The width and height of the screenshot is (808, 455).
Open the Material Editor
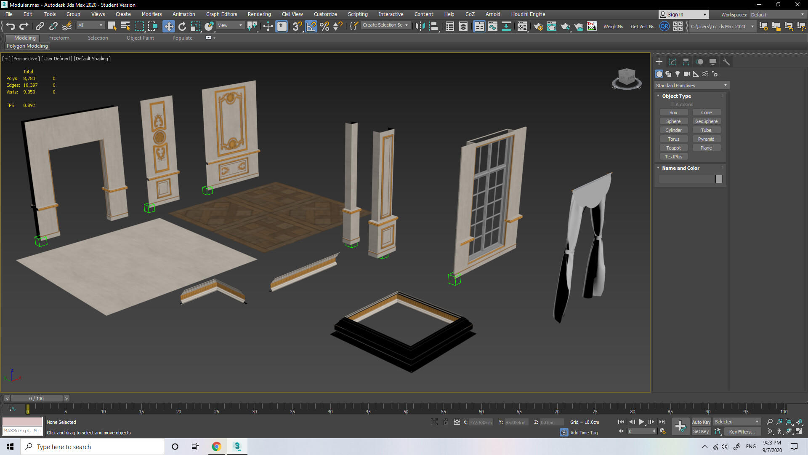[522, 26]
